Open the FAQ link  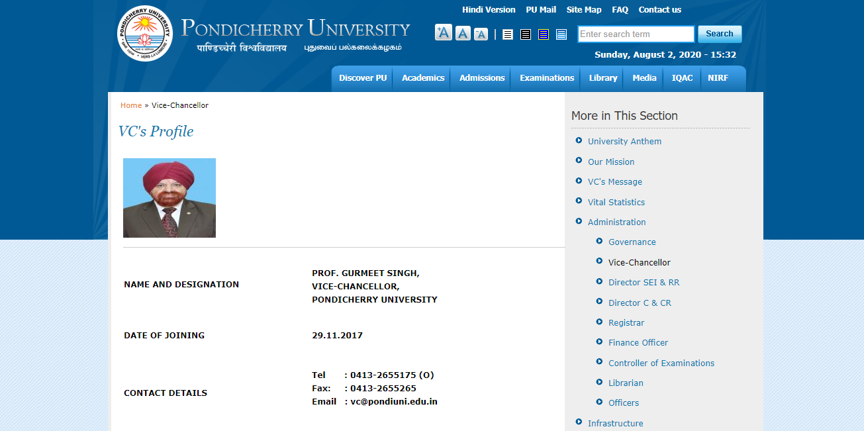tap(620, 10)
